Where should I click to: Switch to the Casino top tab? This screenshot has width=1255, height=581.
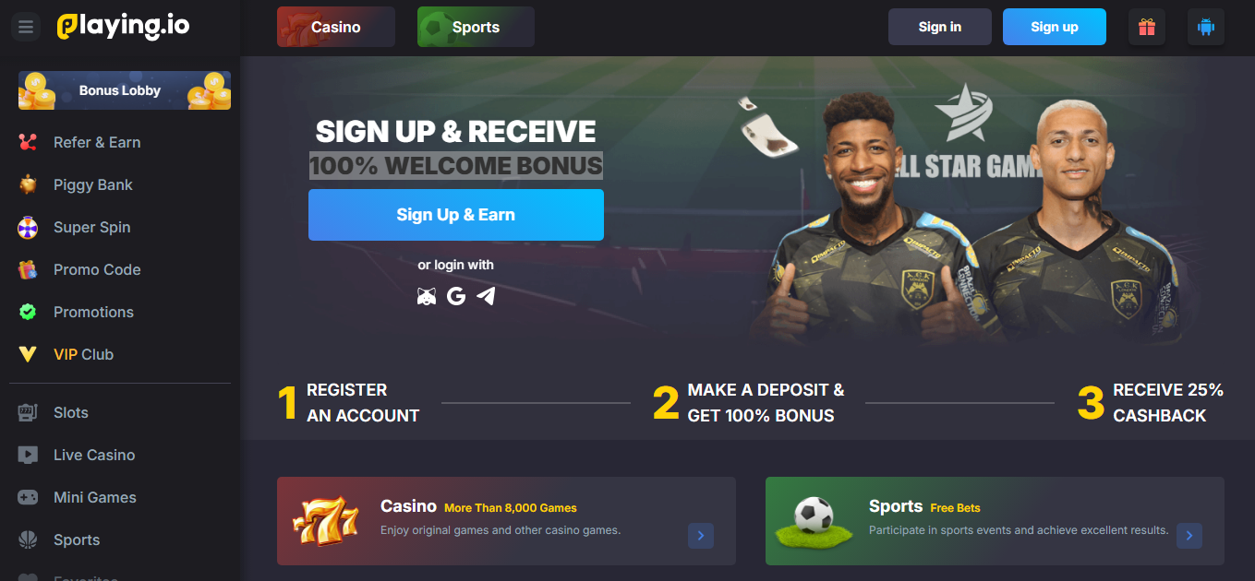(336, 27)
